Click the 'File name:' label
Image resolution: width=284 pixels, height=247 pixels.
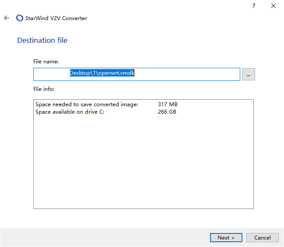[46, 62]
